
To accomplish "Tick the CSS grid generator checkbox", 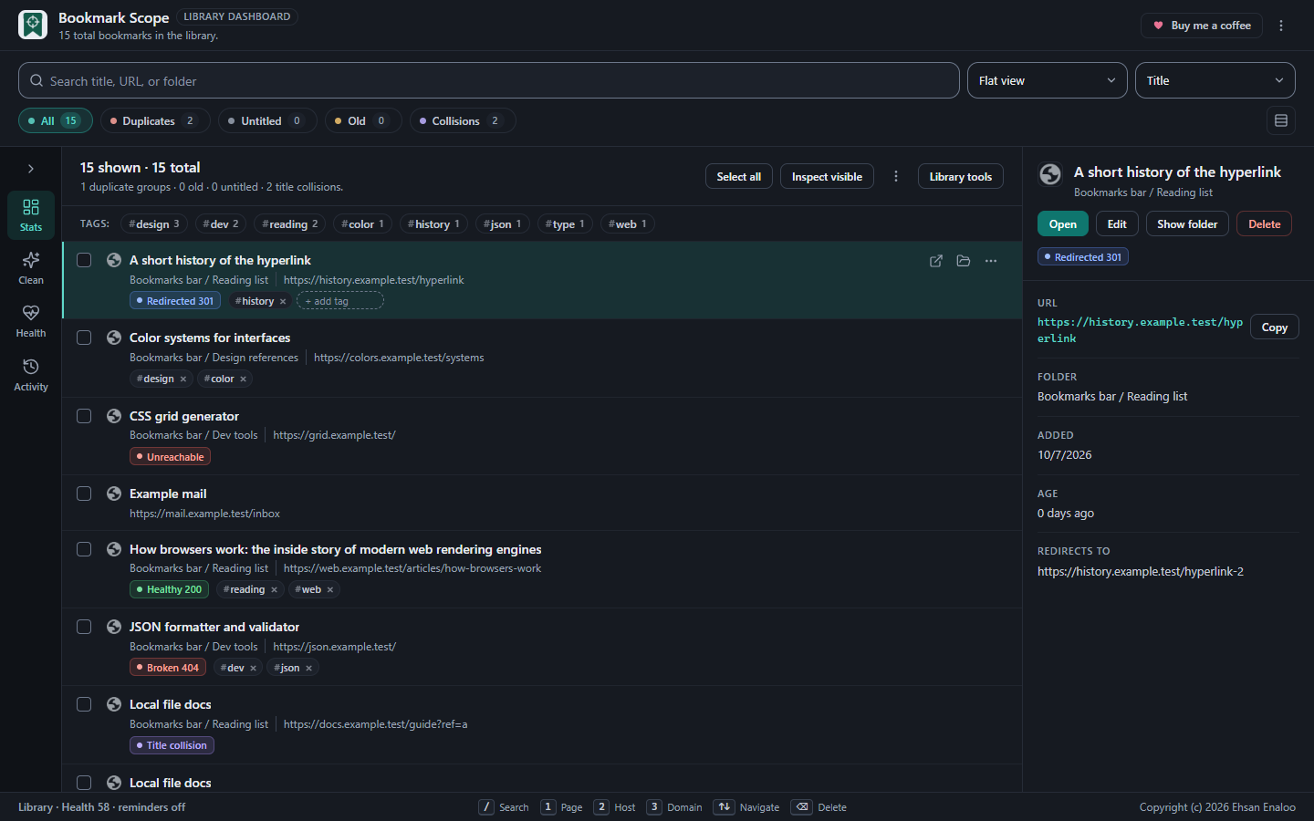I will tap(84, 416).
